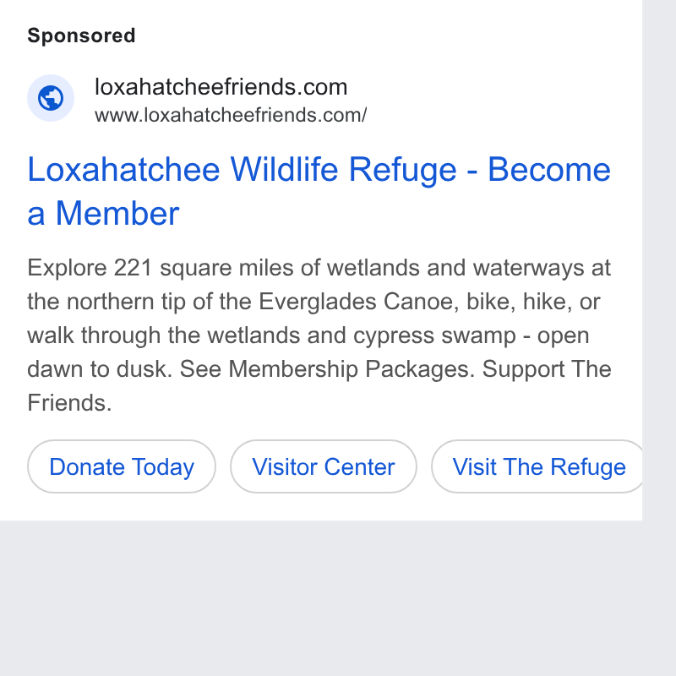Viewport: 676px width, 676px height.
Task: Click the globe favicon next to loxahatcheefriends.com
Action: click(51, 98)
